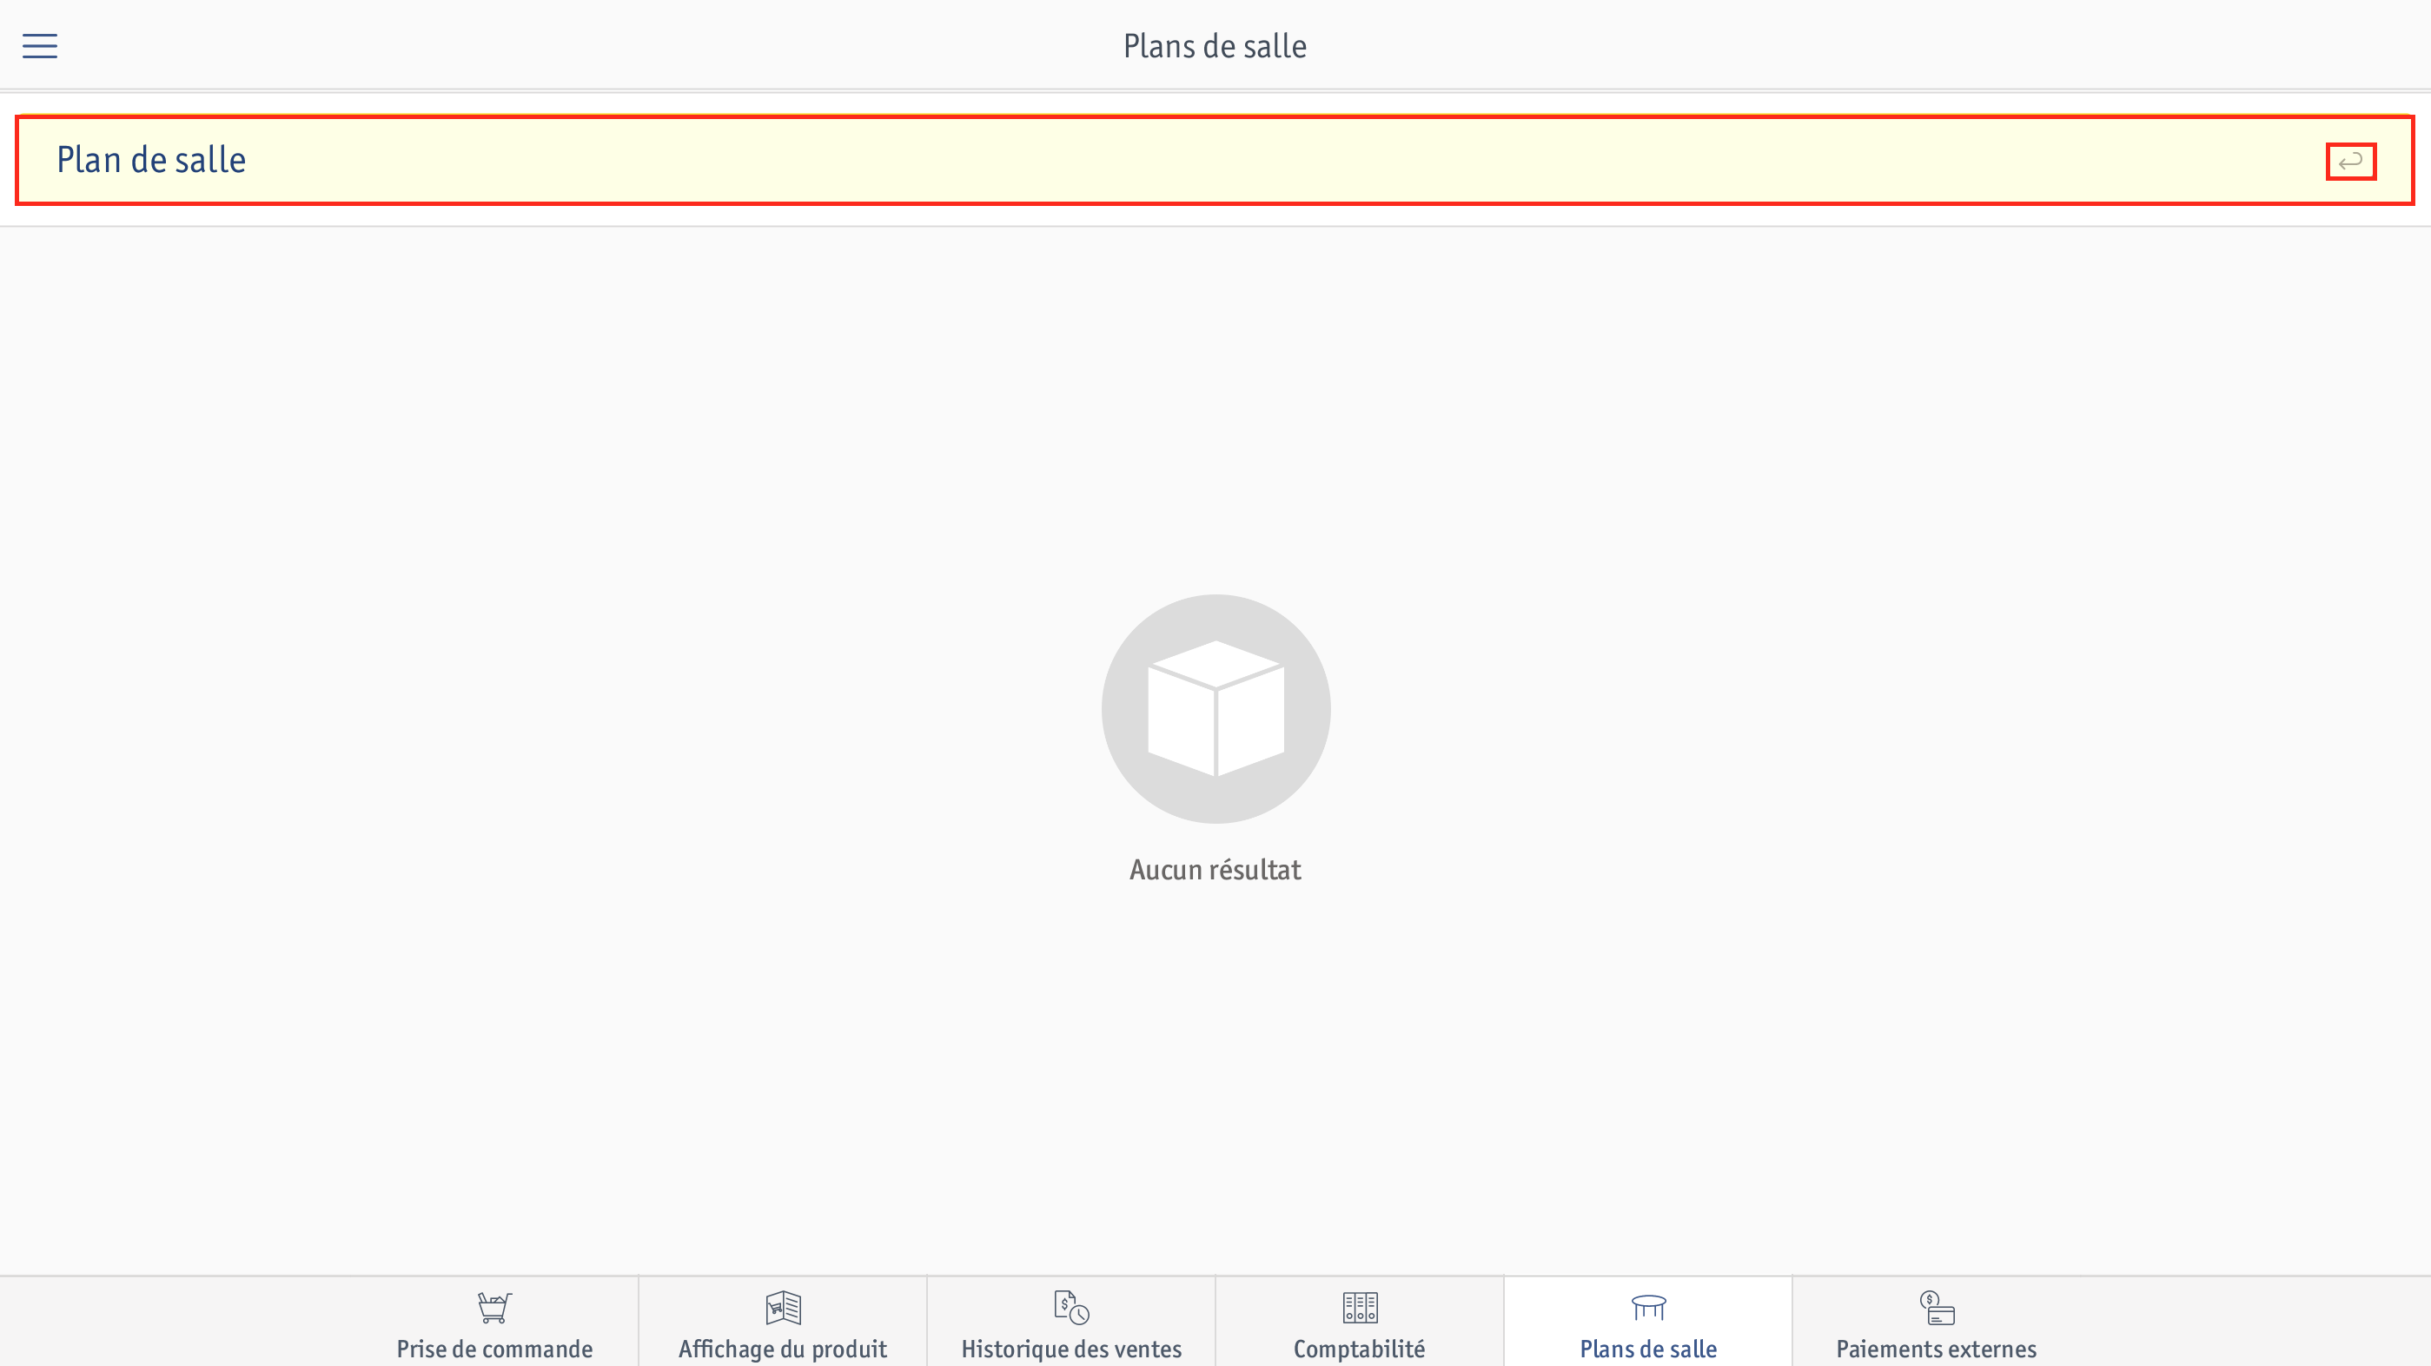Click the enter arrow icon in search field
The height and width of the screenshot is (1366, 2431).
(2351, 162)
